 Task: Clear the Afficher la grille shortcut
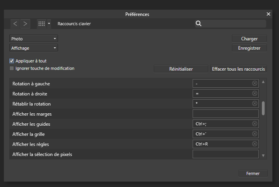[254, 134]
